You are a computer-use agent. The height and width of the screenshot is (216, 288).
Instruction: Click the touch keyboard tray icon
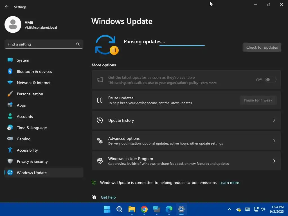pyautogui.click(x=247, y=209)
